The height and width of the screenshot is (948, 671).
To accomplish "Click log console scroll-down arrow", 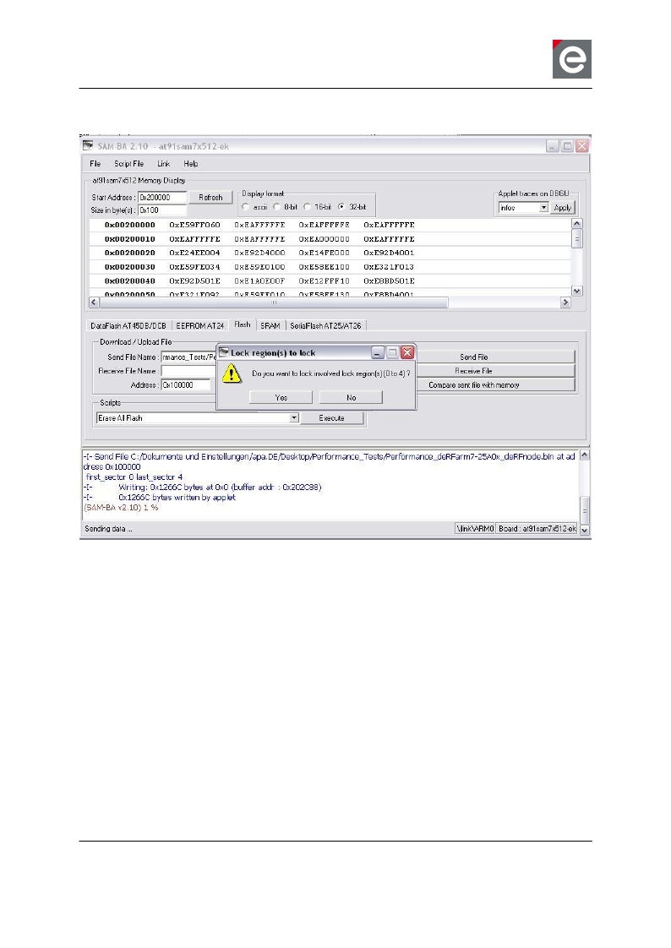I will click(585, 531).
